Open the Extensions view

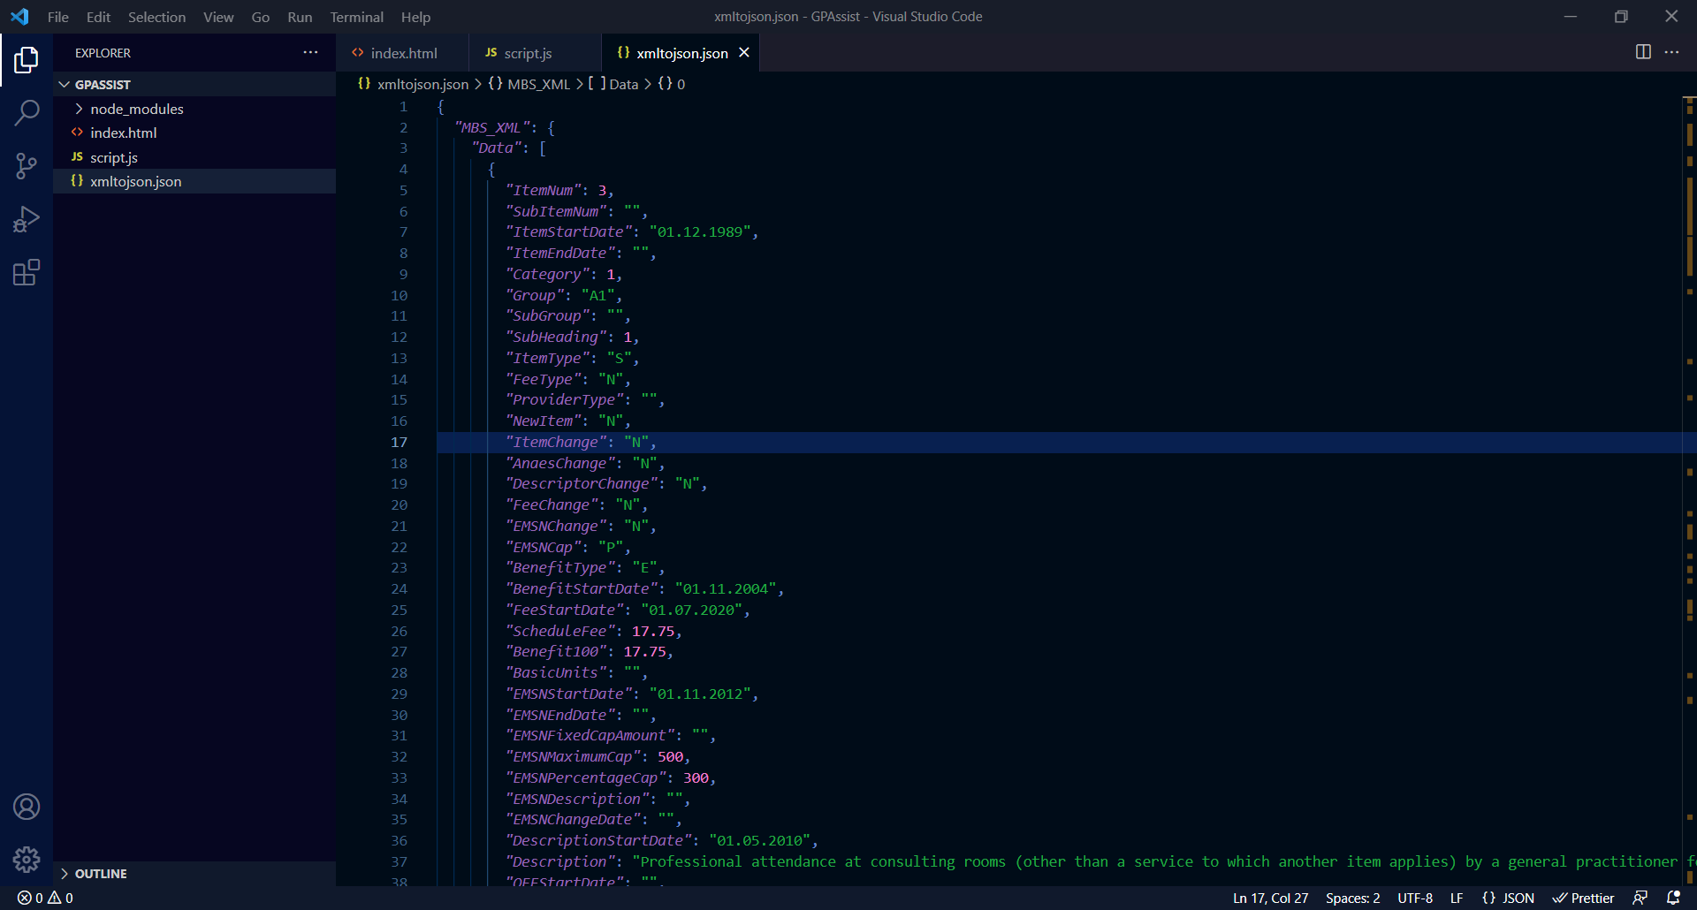click(27, 272)
